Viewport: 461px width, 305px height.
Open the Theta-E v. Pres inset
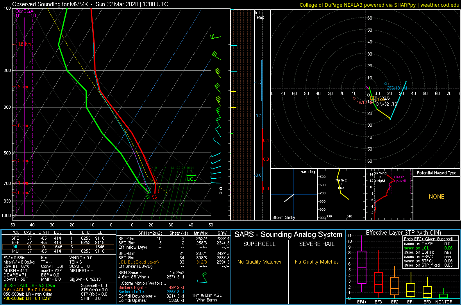(x=341, y=194)
